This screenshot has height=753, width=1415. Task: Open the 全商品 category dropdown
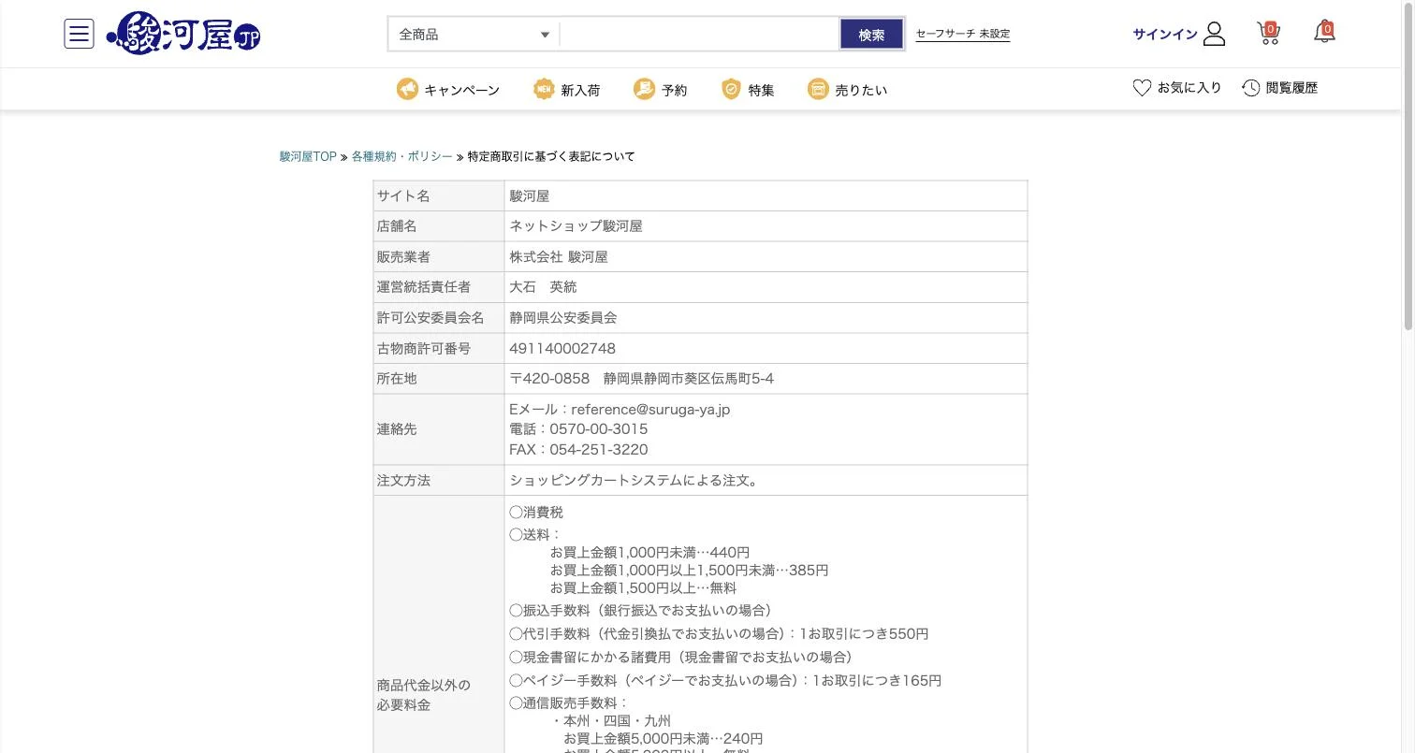(x=474, y=35)
